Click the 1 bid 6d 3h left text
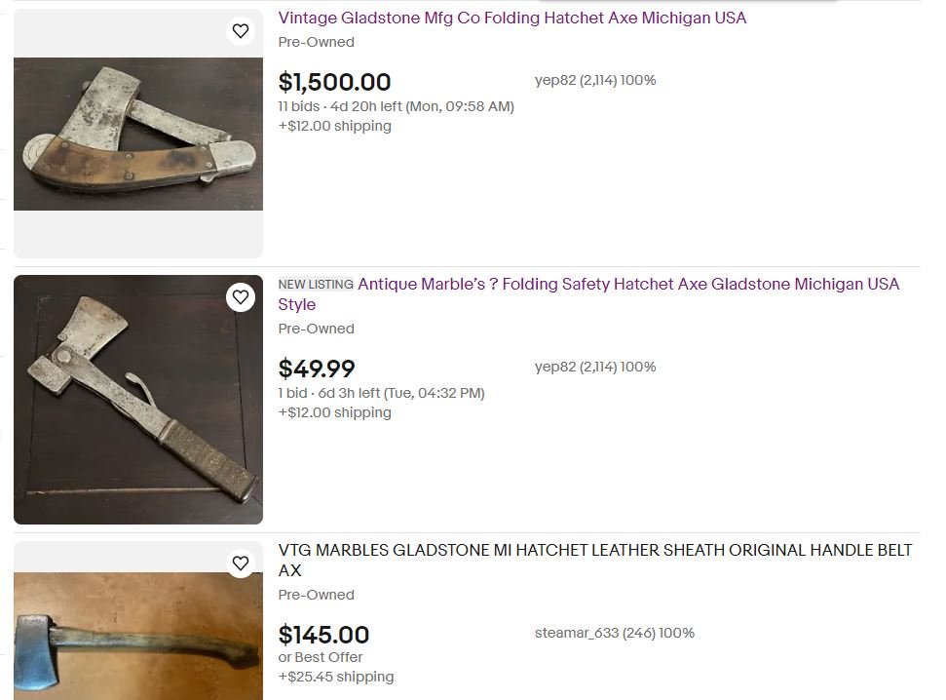This screenshot has height=700, width=946. (x=381, y=393)
